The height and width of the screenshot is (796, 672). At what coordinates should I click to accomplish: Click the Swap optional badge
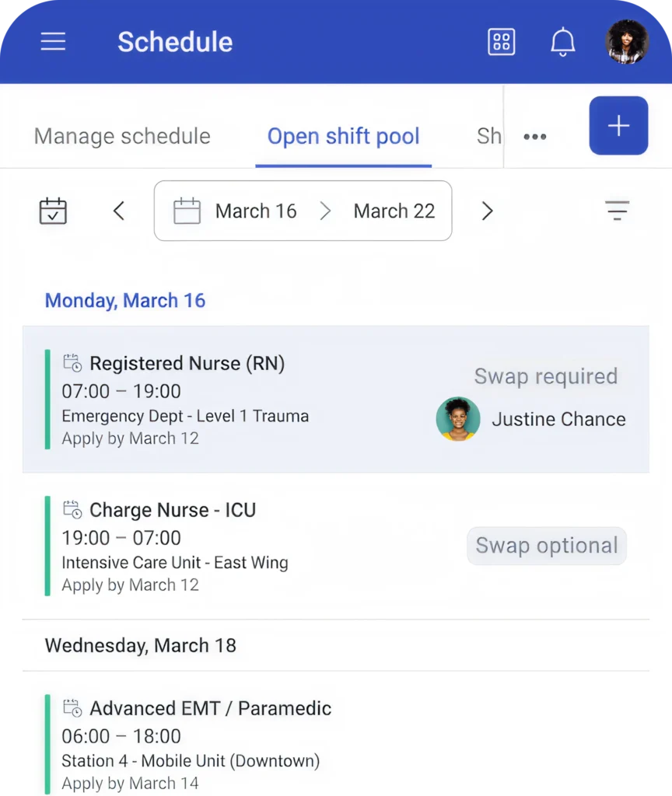(547, 546)
